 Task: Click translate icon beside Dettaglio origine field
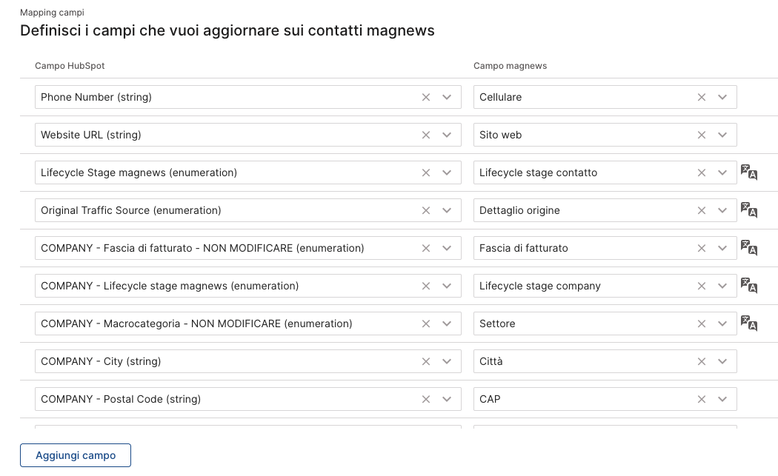(x=749, y=210)
